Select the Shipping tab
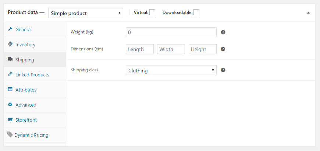This screenshot has height=151, width=320. pyautogui.click(x=35, y=60)
